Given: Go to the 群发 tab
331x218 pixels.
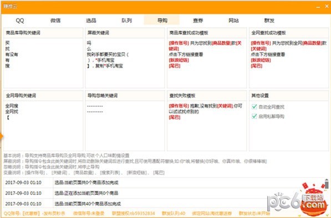Looking at the screenshot, I should tap(269, 20).
